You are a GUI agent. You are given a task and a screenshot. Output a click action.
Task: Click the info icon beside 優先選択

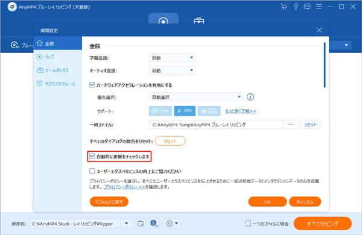click(250, 97)
